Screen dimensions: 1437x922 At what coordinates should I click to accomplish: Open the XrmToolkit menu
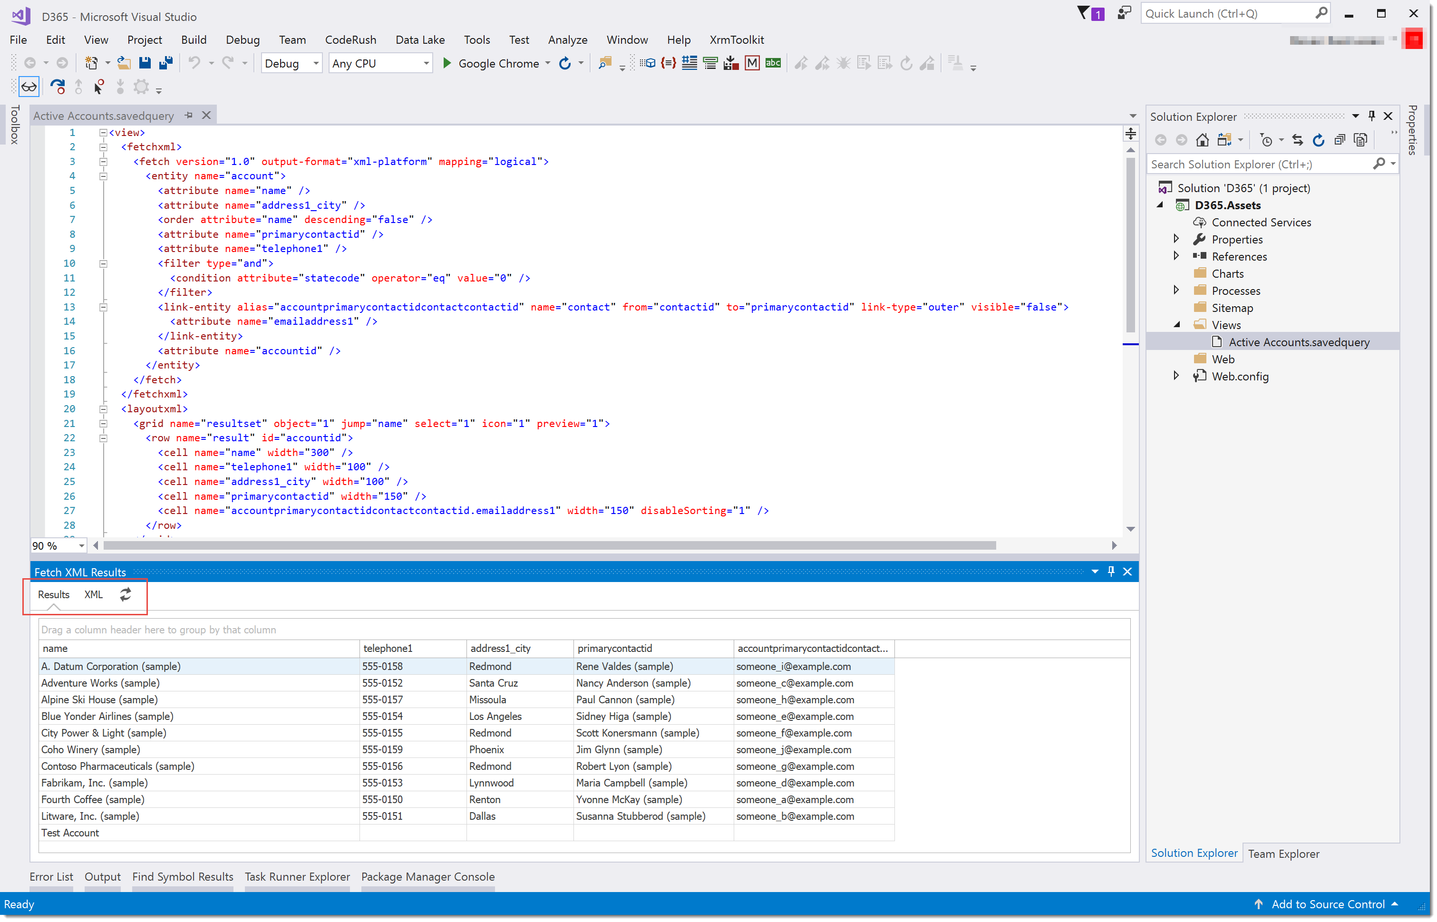tap(737, 39)
